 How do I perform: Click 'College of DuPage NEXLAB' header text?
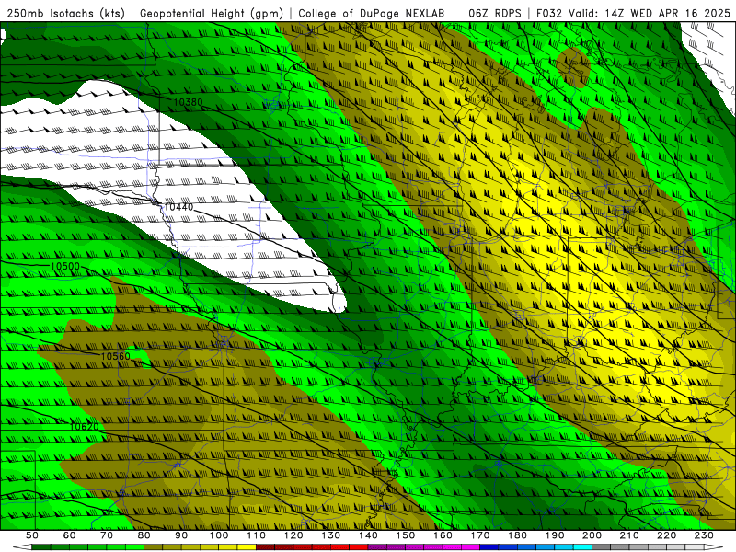pos(371,13)
